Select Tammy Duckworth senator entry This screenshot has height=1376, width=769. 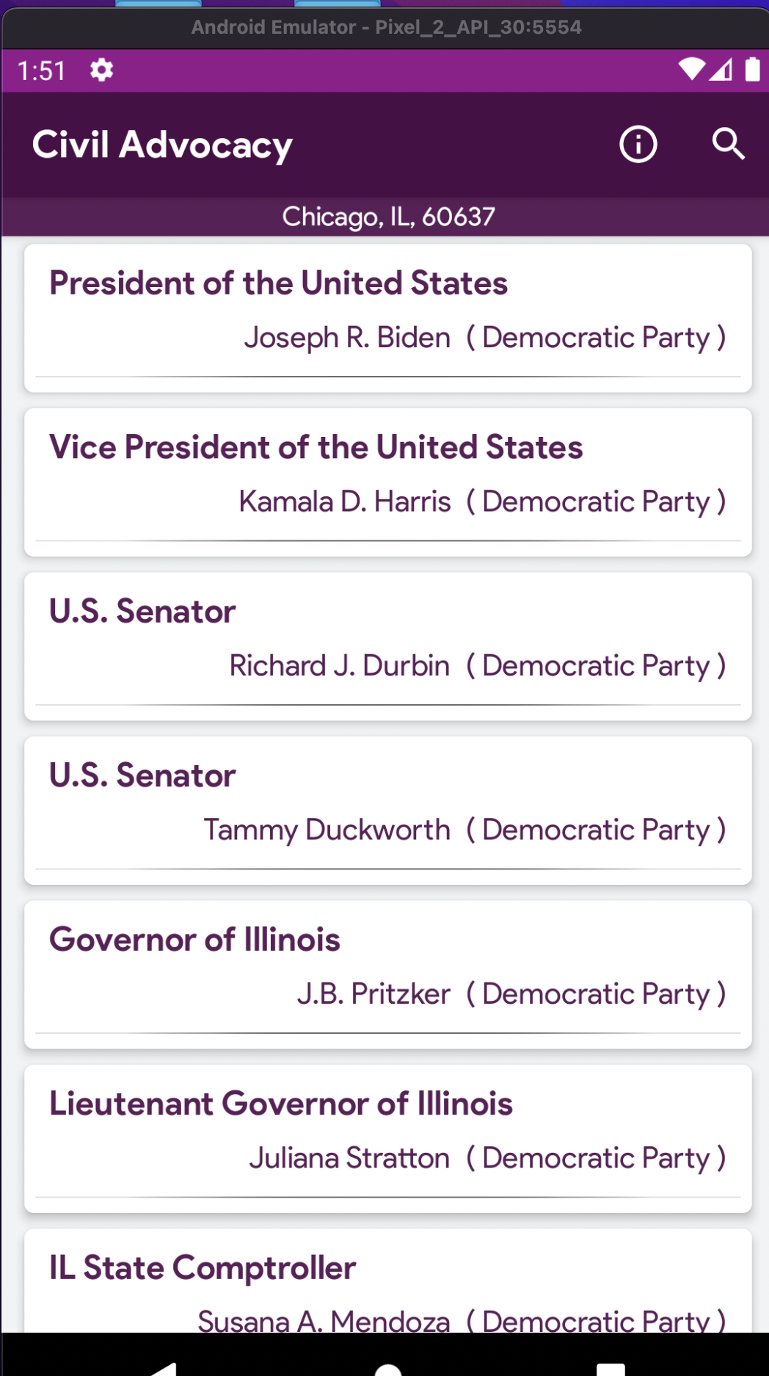pyautogui.click(x=387, y=810)
